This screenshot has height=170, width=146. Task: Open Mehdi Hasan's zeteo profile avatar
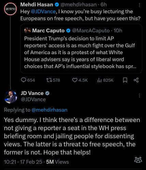11,9
